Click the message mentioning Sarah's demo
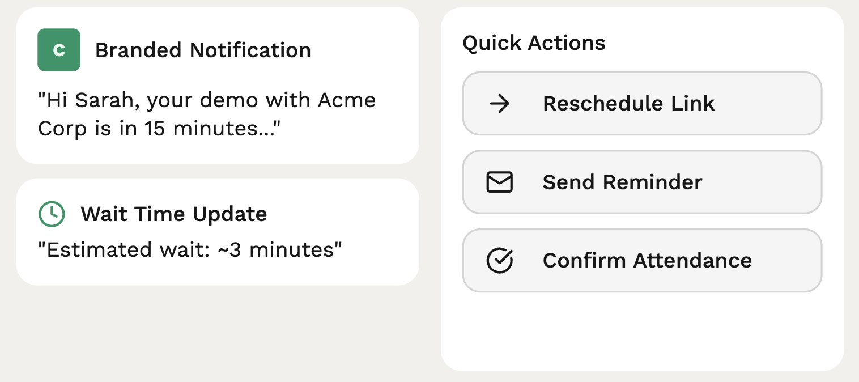Viewport: 859px width, 382px height. pos(206,113)
